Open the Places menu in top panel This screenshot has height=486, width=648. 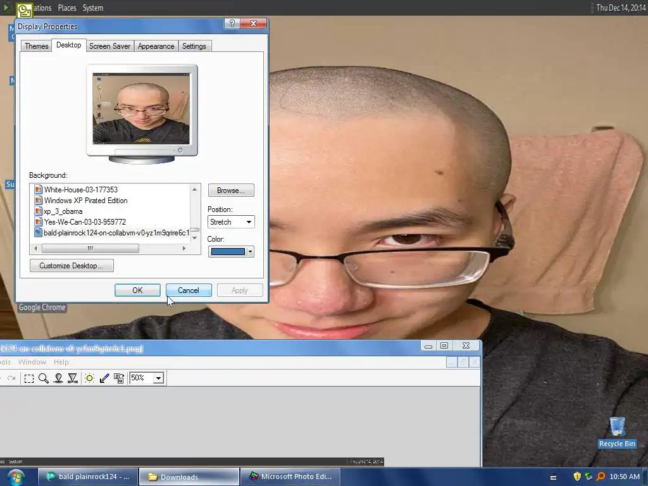67,8
